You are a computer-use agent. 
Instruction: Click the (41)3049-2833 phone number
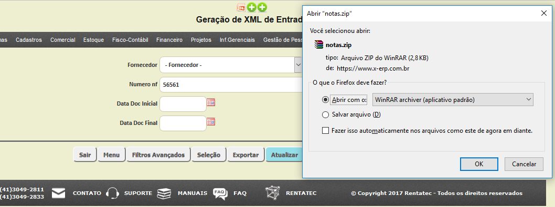(22, 197)
